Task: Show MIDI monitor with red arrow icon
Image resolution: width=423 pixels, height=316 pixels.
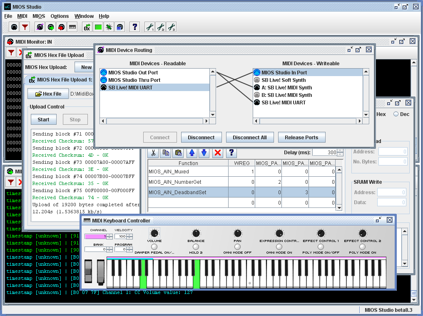Action: (x=62, y=27)
